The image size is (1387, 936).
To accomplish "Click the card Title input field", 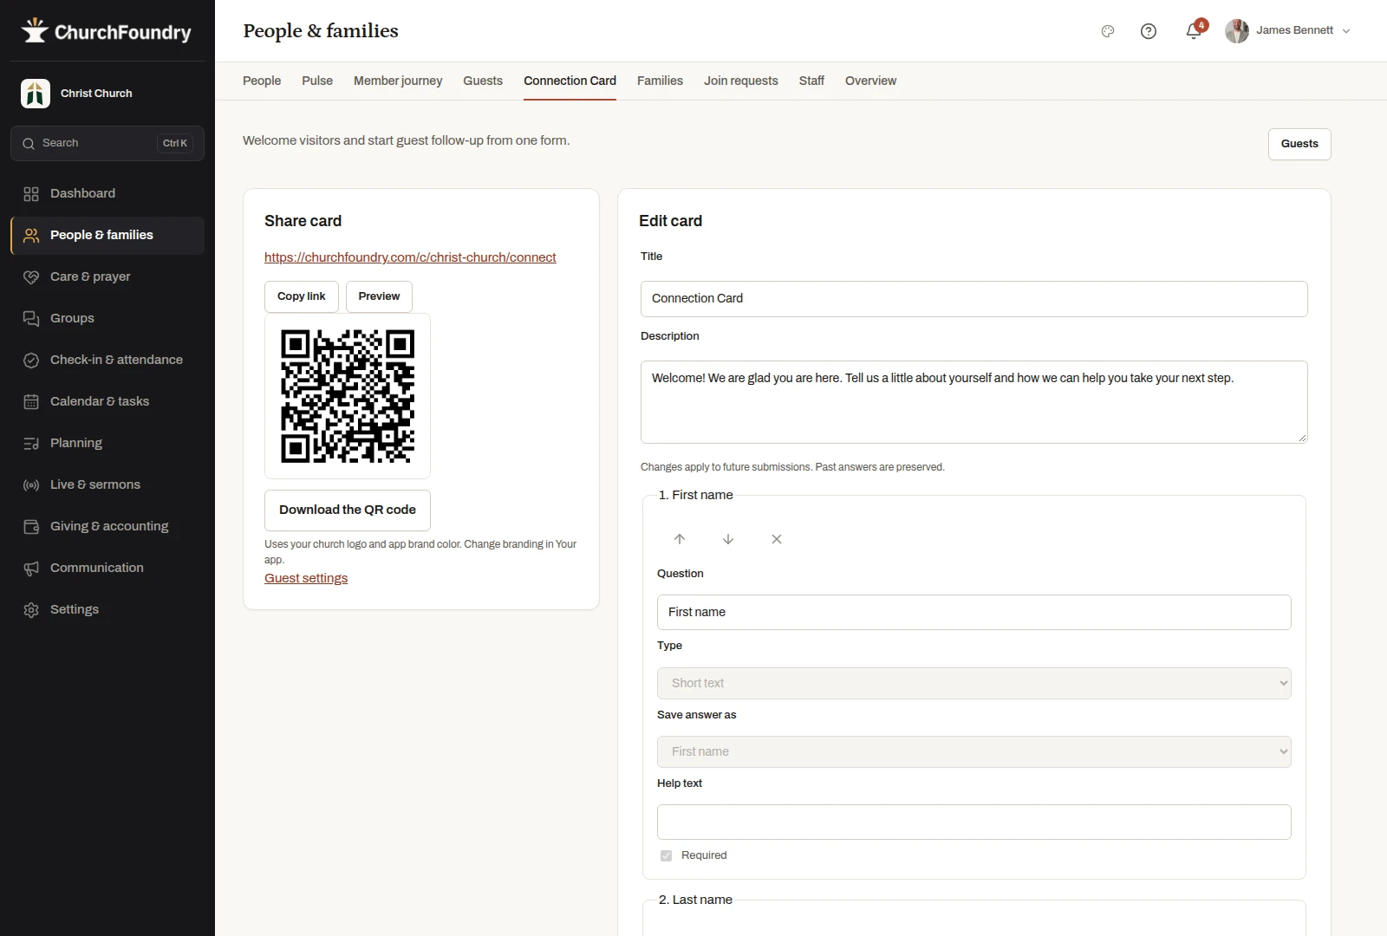I will coord(974,299).
